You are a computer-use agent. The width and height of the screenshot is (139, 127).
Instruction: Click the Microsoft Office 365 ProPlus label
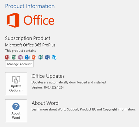pos(30,45)
